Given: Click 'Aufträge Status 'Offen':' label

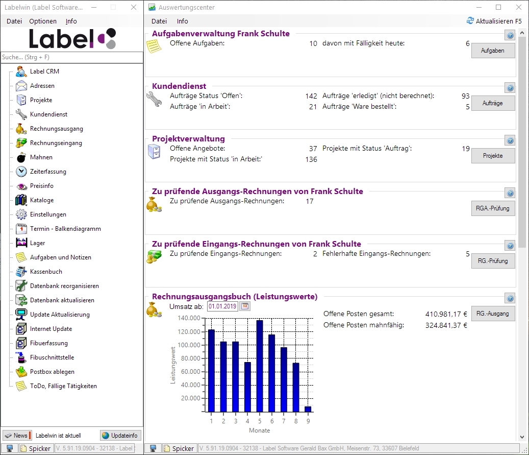Looking at the screenshot, I should point(206,95).
